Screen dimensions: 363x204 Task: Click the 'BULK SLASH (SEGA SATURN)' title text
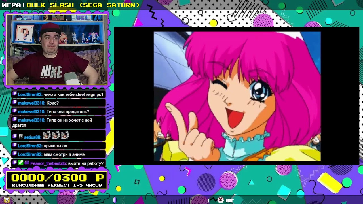83,5
